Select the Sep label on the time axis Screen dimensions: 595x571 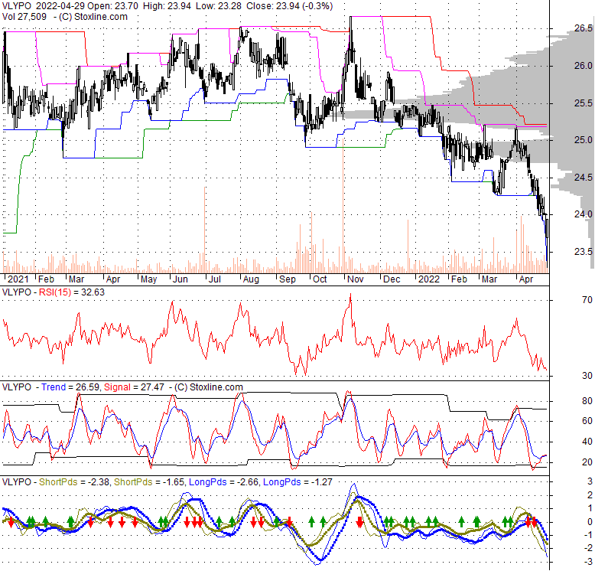[x=288, y=279]
